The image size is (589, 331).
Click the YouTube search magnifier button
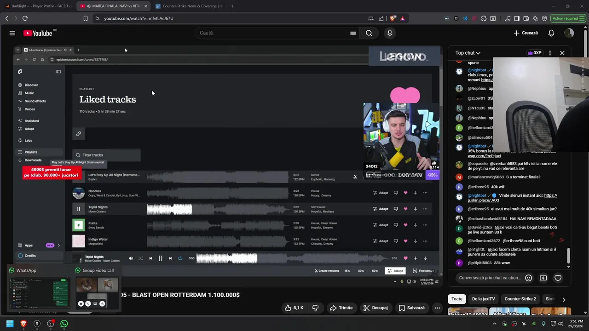point(369,33)
